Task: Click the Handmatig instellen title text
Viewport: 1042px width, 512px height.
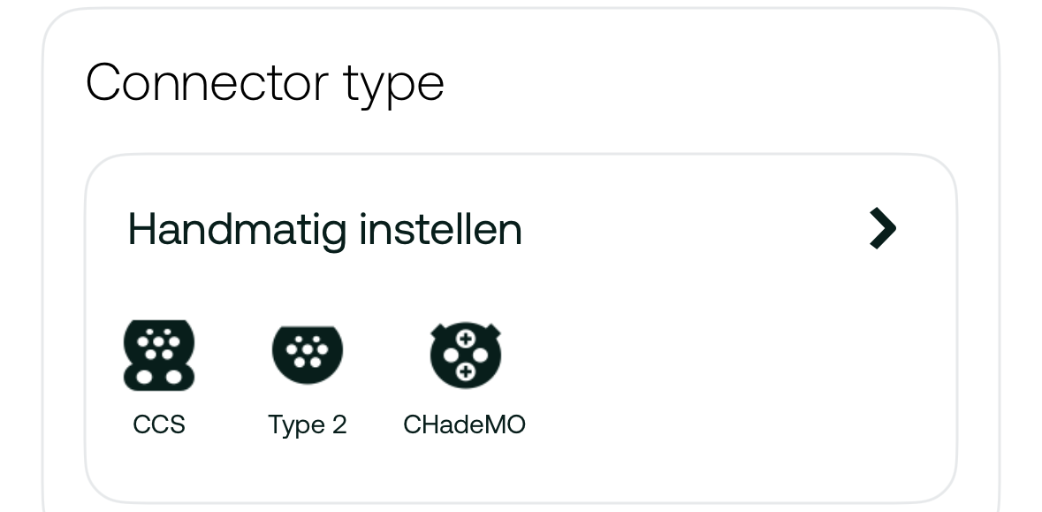Action: (324, 230)
